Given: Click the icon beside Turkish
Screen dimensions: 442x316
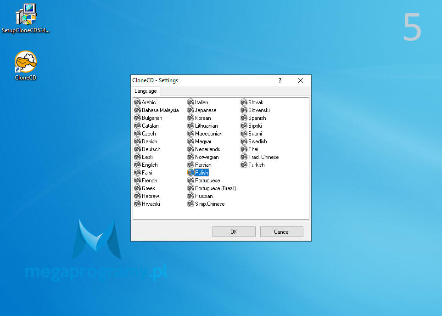Looking at the screenshot, I should 244,164.
